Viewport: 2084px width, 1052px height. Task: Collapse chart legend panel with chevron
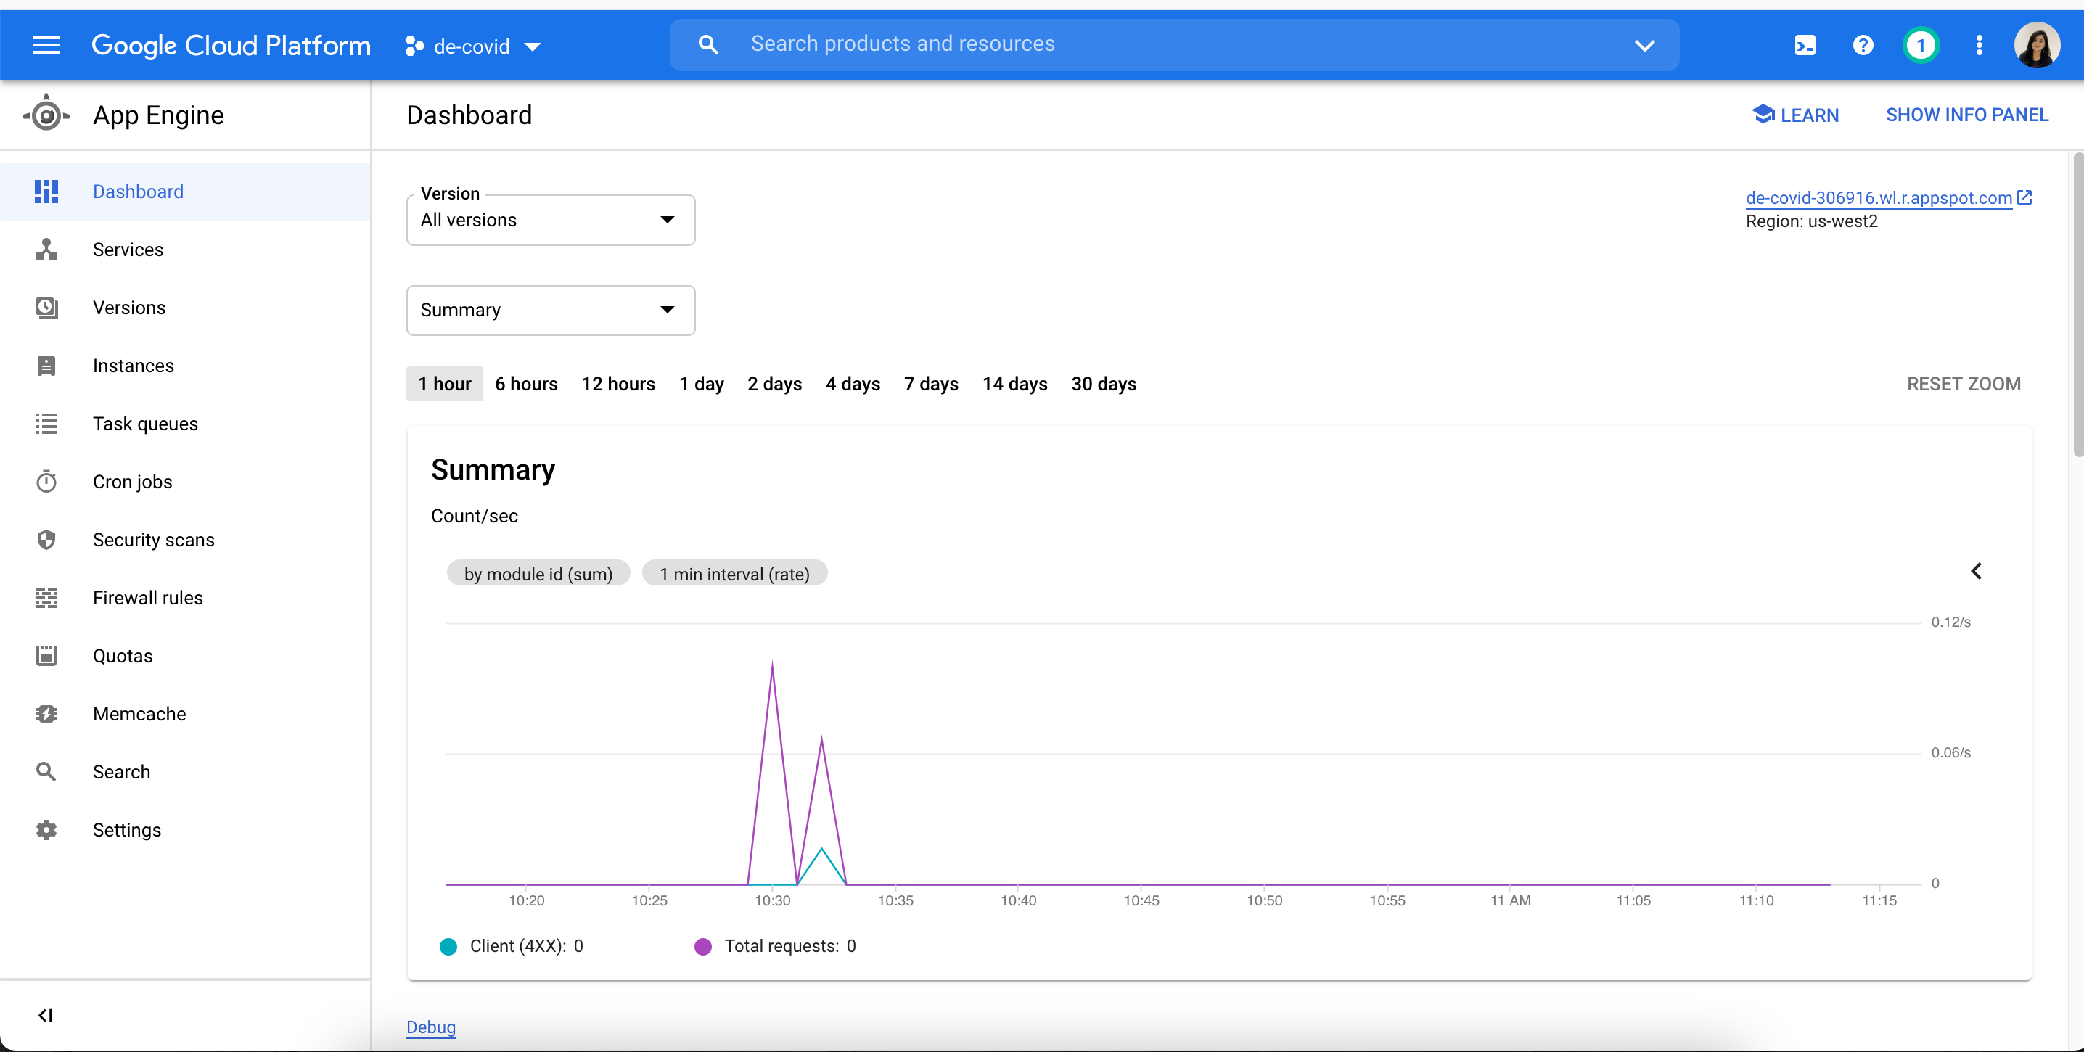pyautogui.click(x=1976, y=572)
